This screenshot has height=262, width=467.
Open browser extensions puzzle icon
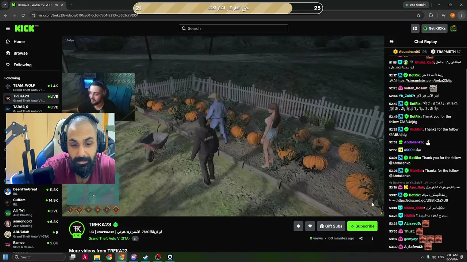click(x=431, y=15)
